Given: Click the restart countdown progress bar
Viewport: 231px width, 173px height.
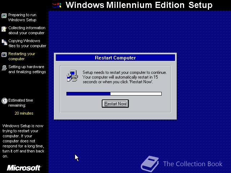Looking at the screenshot, I should (114, 94).
